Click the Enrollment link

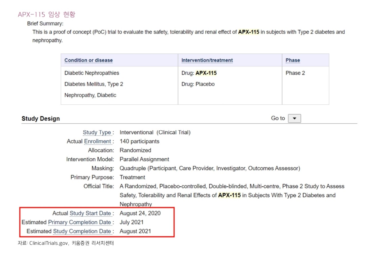point(98,141)
